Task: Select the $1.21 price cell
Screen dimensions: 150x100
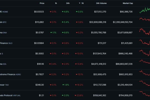Action: pos(41,95)
